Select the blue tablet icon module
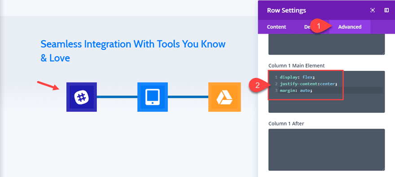The width and height of the screenshot is (395, 177). click(x=153, y=97)
